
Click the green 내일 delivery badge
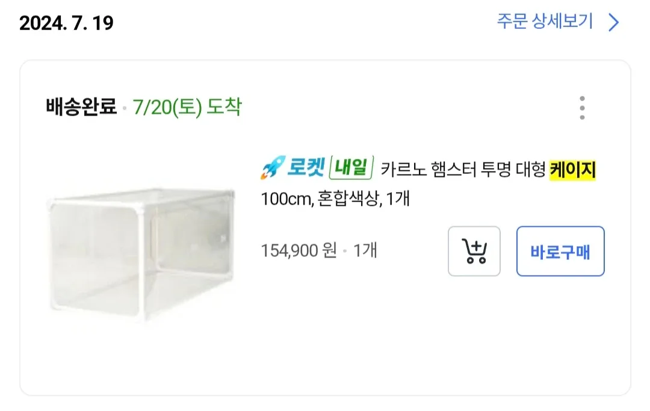pos(352,169)
